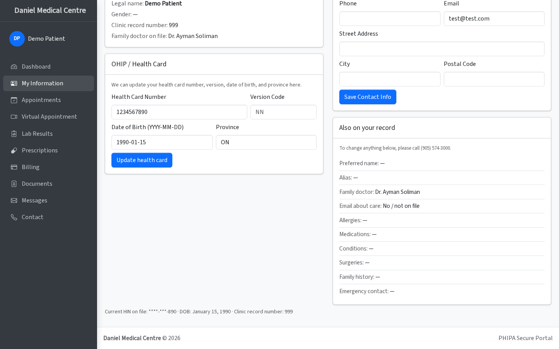Click the Province input field
559x349 pixels.
(266, 142)
